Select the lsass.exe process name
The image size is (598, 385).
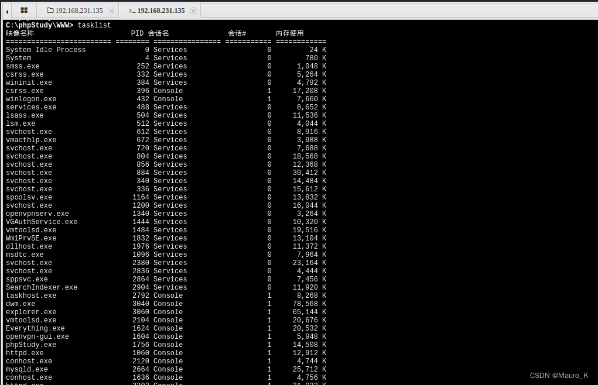(25, 115)
